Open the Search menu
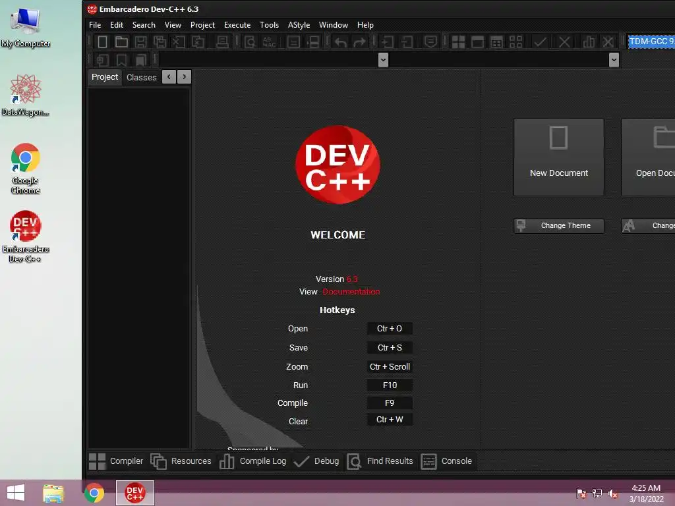This screenshot has height=506, width=675. pos(144,25)
